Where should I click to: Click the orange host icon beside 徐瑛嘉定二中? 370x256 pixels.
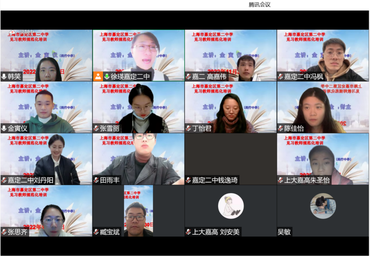98,77
